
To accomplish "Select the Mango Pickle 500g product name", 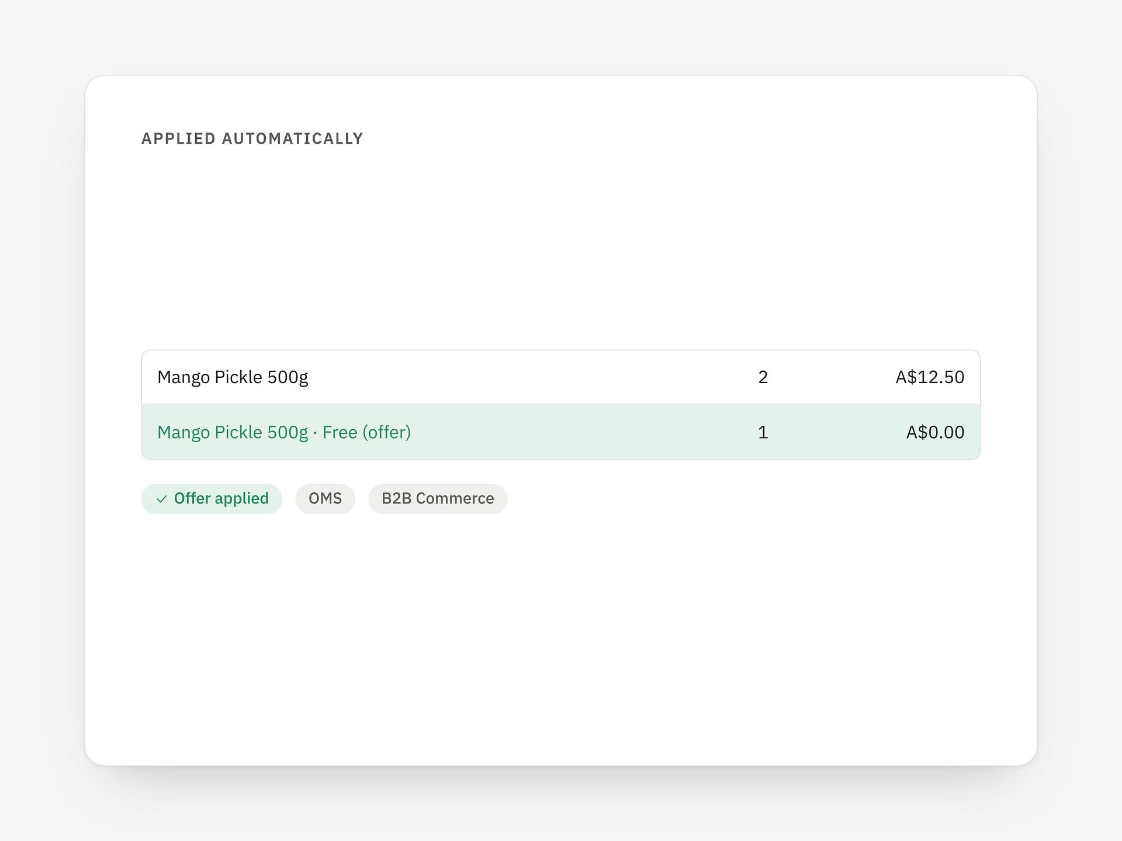I will [x=233, y=377].
